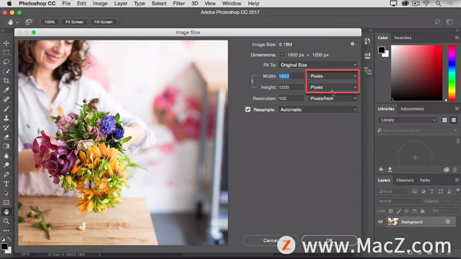
Task: Select the Eyedropper tool
Action: pyautogui.click(x=6, y=90)
